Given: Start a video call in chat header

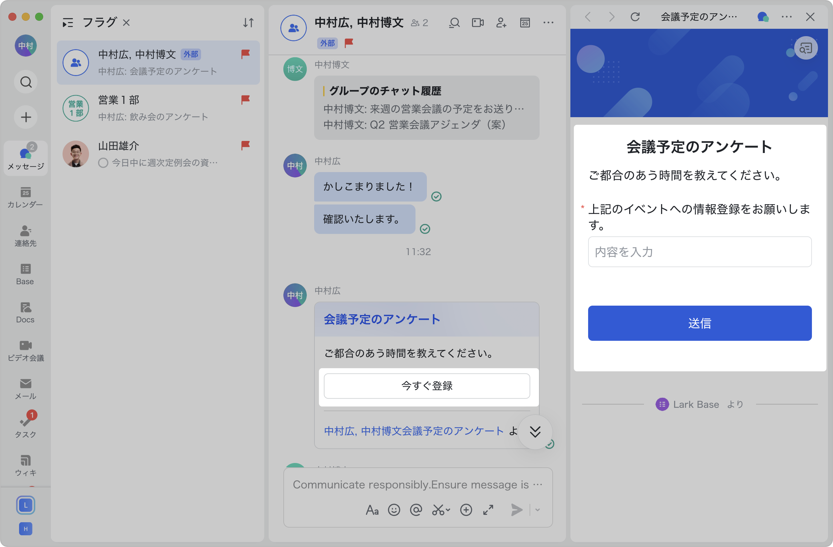Looking at the screenshot, I should tap(478, 23).
